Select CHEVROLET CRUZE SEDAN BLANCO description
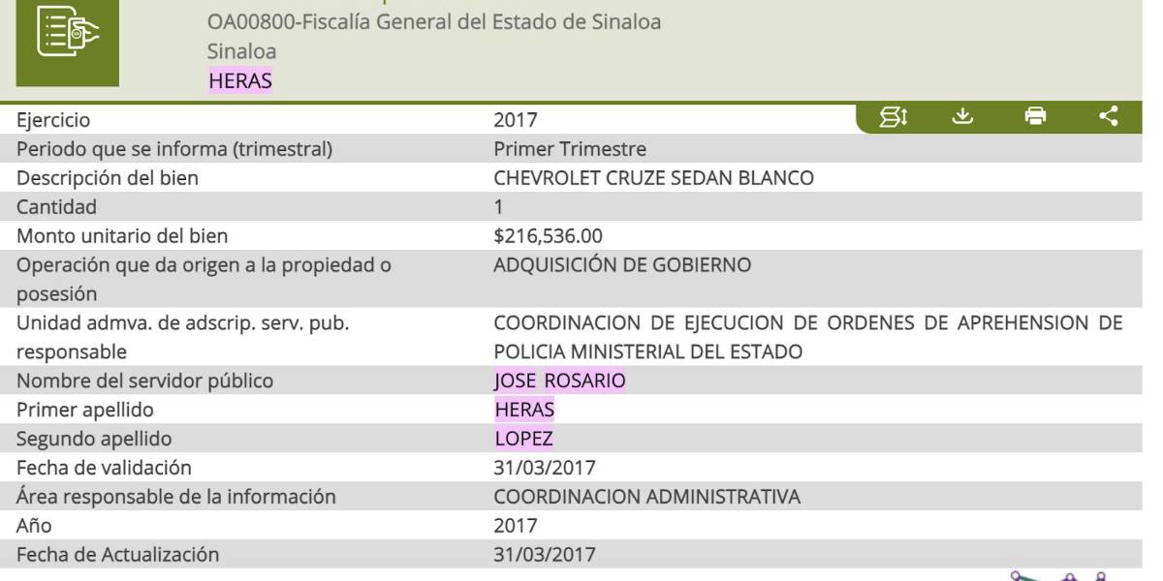The width and height of the screenshot is (1163, 581). point(653,178)
